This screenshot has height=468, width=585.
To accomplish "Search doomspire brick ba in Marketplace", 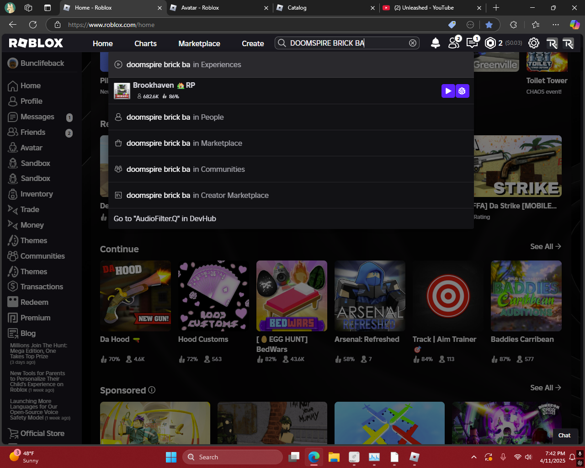I will 291,143.
